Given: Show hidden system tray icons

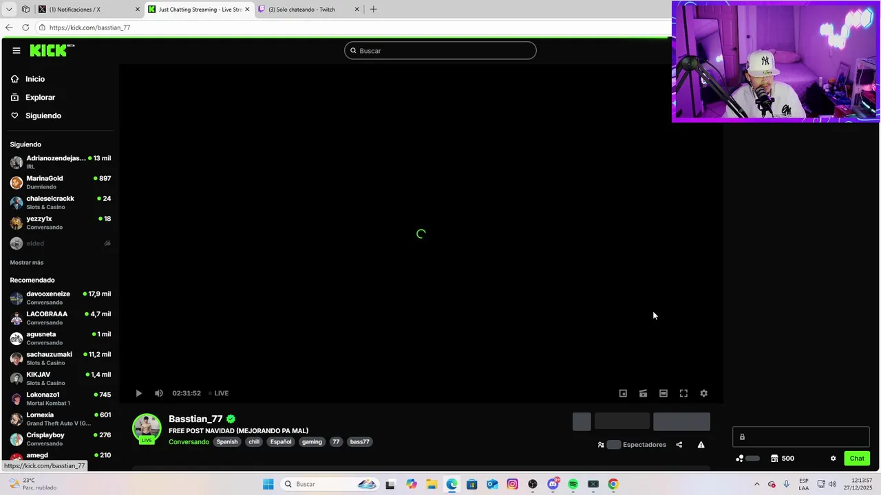Looking at the screenshot, I should [x=757, y=484].
